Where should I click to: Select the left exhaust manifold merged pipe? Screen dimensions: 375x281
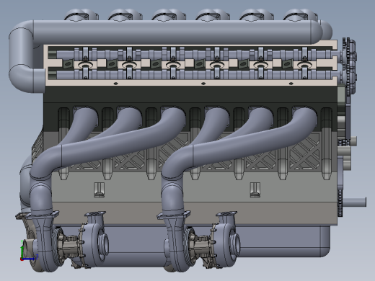coord(108,144)
